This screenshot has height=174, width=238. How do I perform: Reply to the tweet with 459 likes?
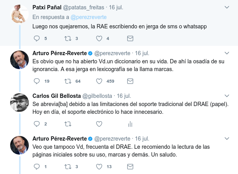37,81
